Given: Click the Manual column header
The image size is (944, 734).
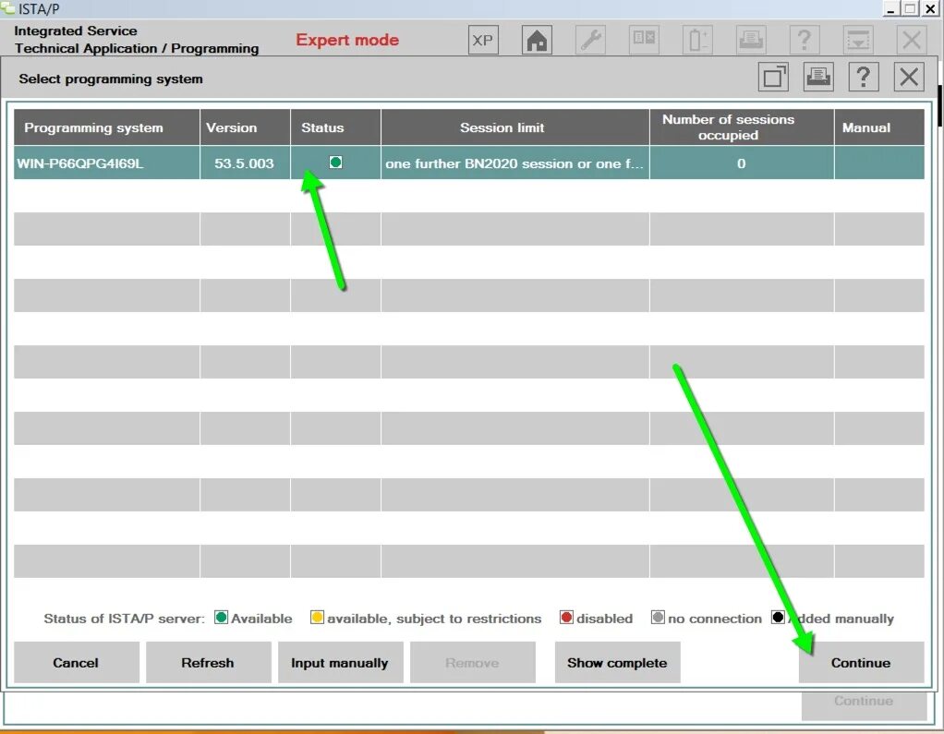Looking at the screenshot, I should (879, 126).
